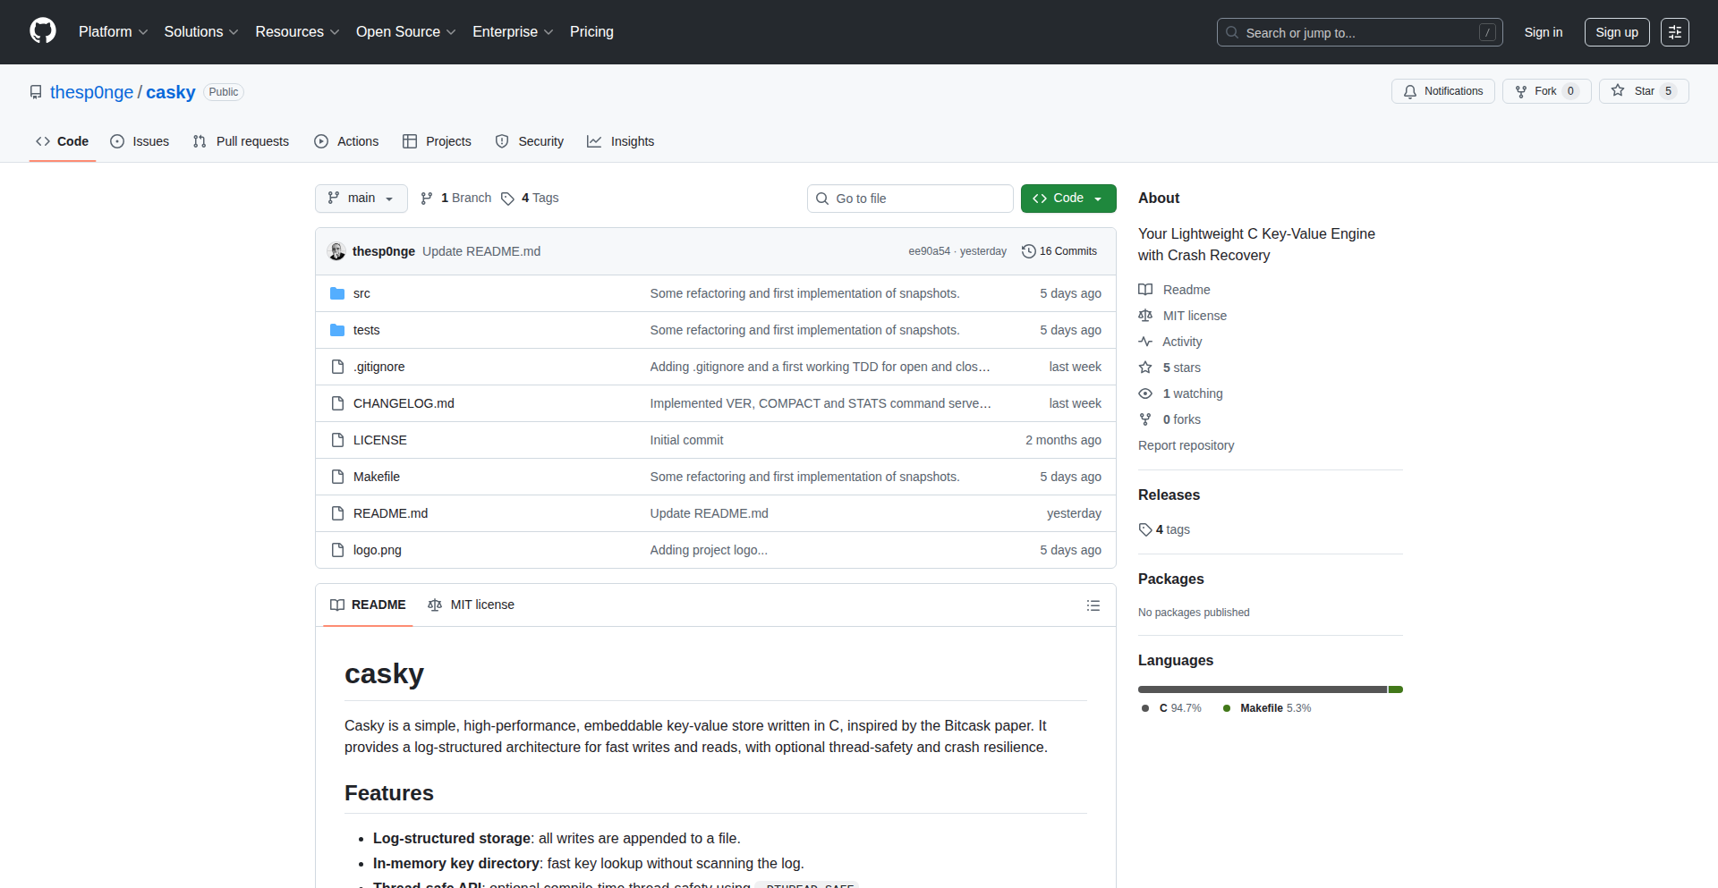Image resolution: width=1718 pixels, height=888 pixels.
Task: Switch to the Issues tab
Action: point(140,141)
